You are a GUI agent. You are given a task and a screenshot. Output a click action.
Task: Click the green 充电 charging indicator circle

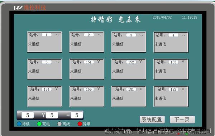tap(39, 124)
